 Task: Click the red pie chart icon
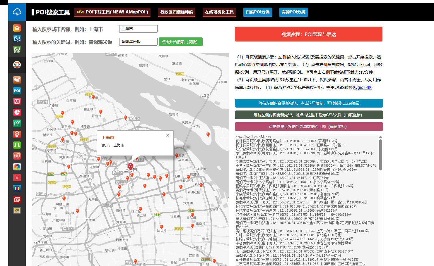coord(17,112)
